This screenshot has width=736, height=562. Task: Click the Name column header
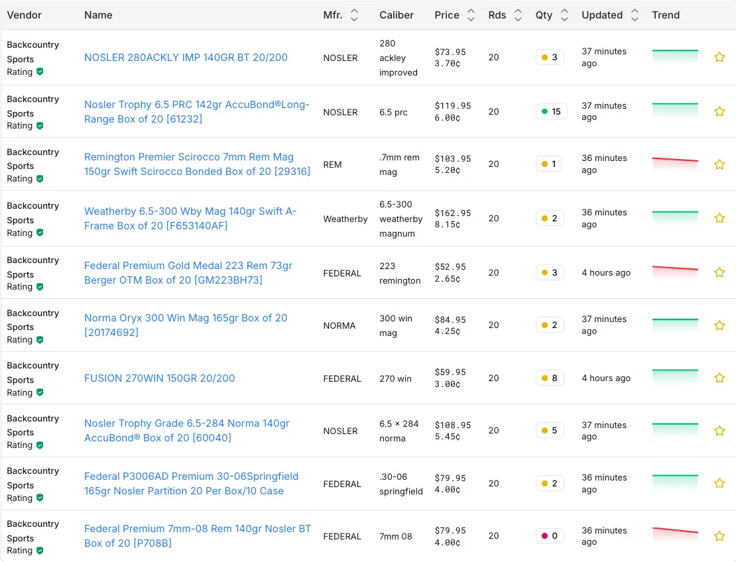98,15
